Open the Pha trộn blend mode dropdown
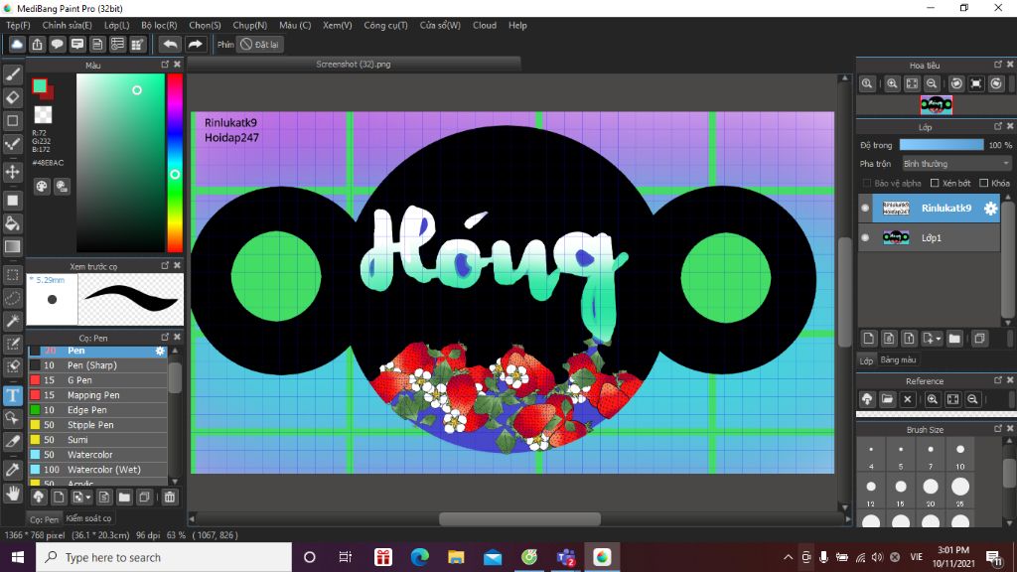The height and width of the screenshot is (572, 1017). click(x=956, y=164)
